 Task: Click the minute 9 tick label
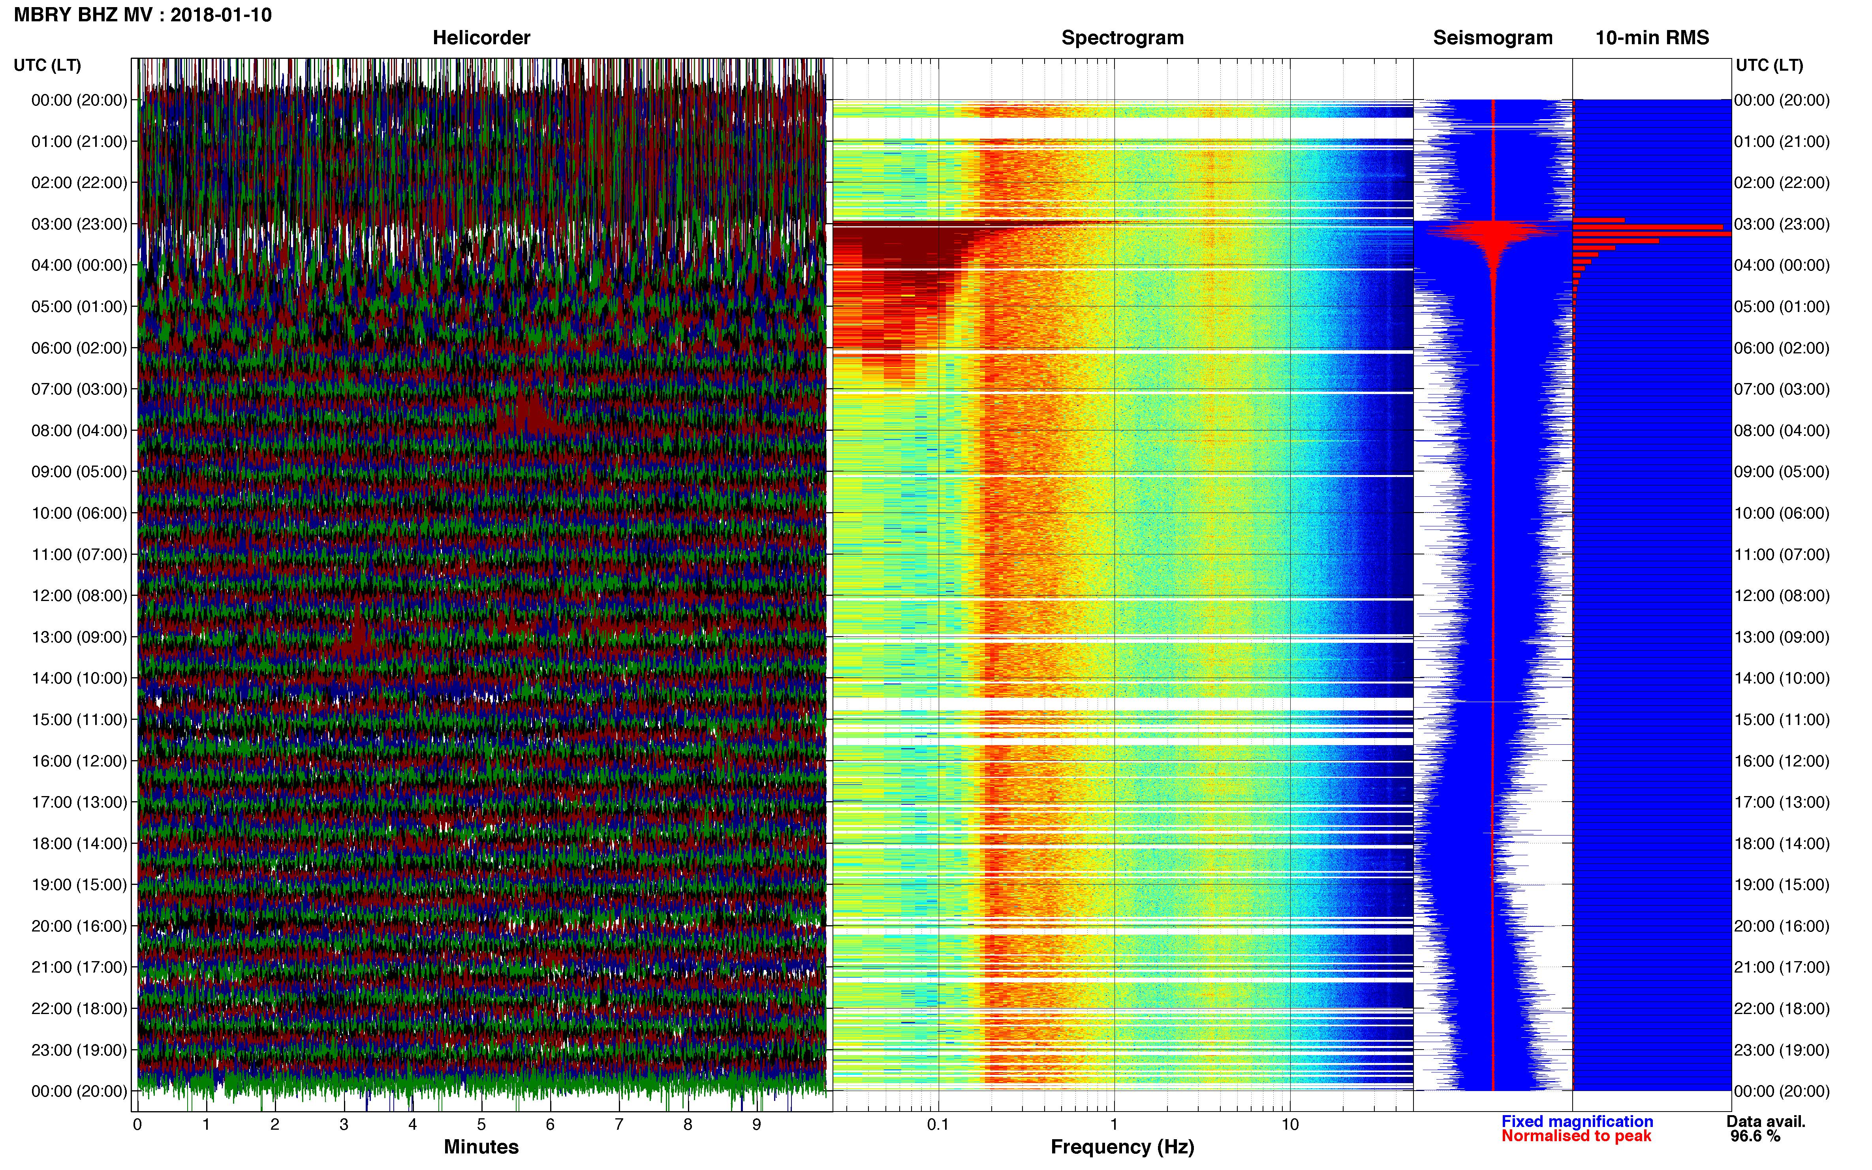757,1125
